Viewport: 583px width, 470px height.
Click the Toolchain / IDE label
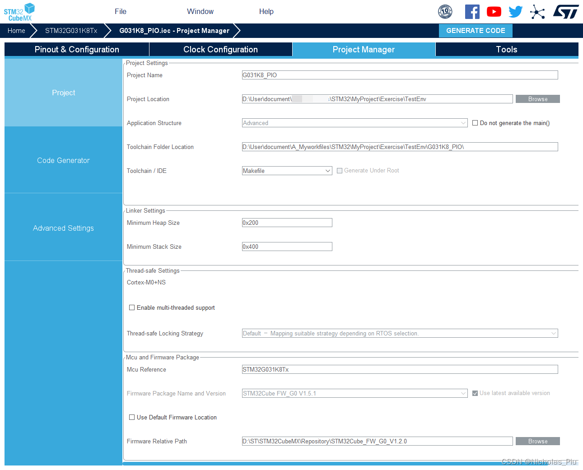tap(147, 171)
